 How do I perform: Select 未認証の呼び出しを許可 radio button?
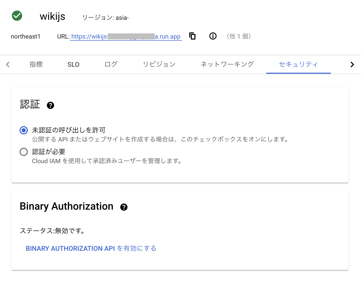pyautogui.click(x=23, y=130)
